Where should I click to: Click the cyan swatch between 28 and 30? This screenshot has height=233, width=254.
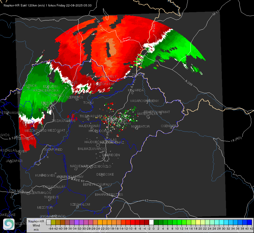point(222,222)
